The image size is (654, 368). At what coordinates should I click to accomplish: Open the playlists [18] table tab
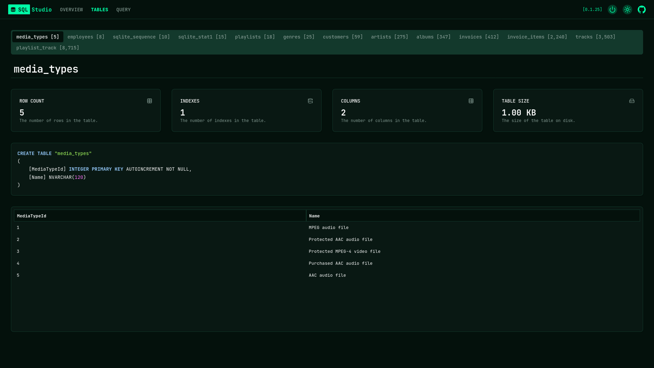coord(255,37)
